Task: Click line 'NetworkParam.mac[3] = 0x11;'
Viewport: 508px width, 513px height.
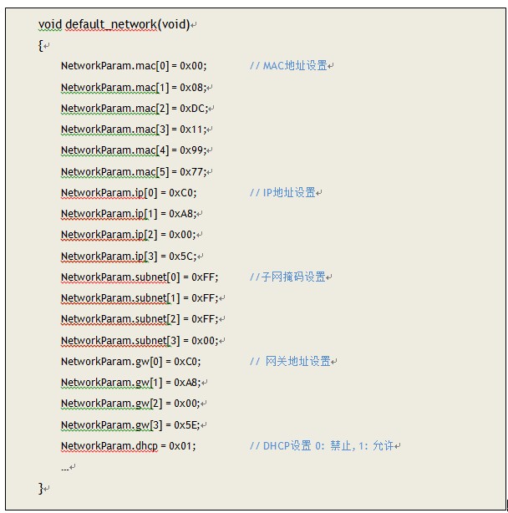Action: pyautogui.click(x=134, y=130)
